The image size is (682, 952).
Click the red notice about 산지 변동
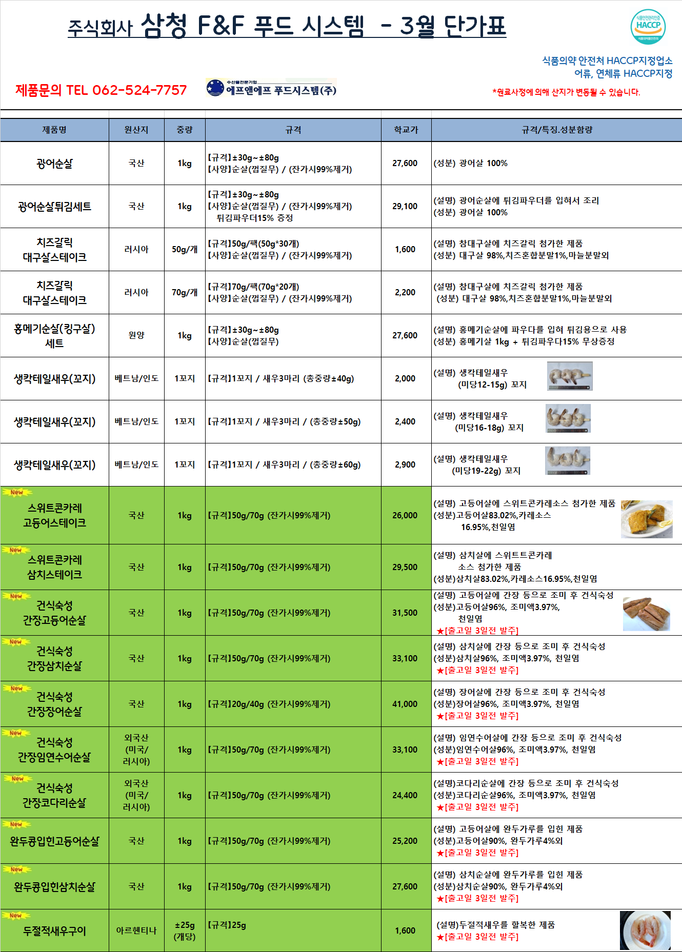[x=566, y=92]
